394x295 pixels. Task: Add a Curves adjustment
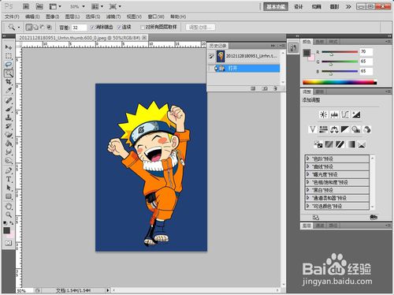click(345, 114)
